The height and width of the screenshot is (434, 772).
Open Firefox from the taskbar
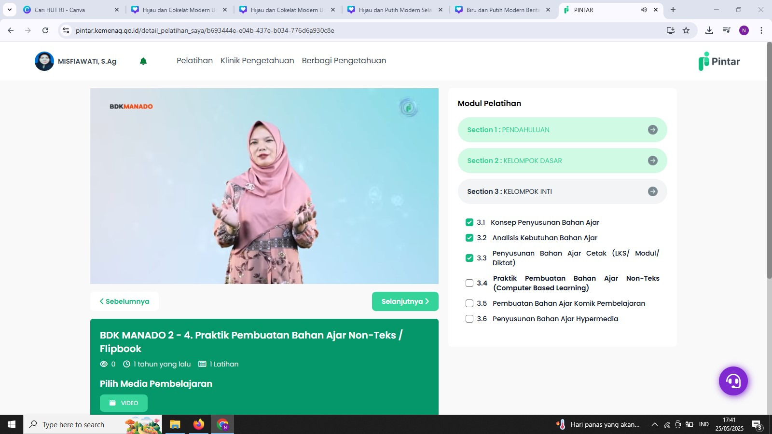199,424
